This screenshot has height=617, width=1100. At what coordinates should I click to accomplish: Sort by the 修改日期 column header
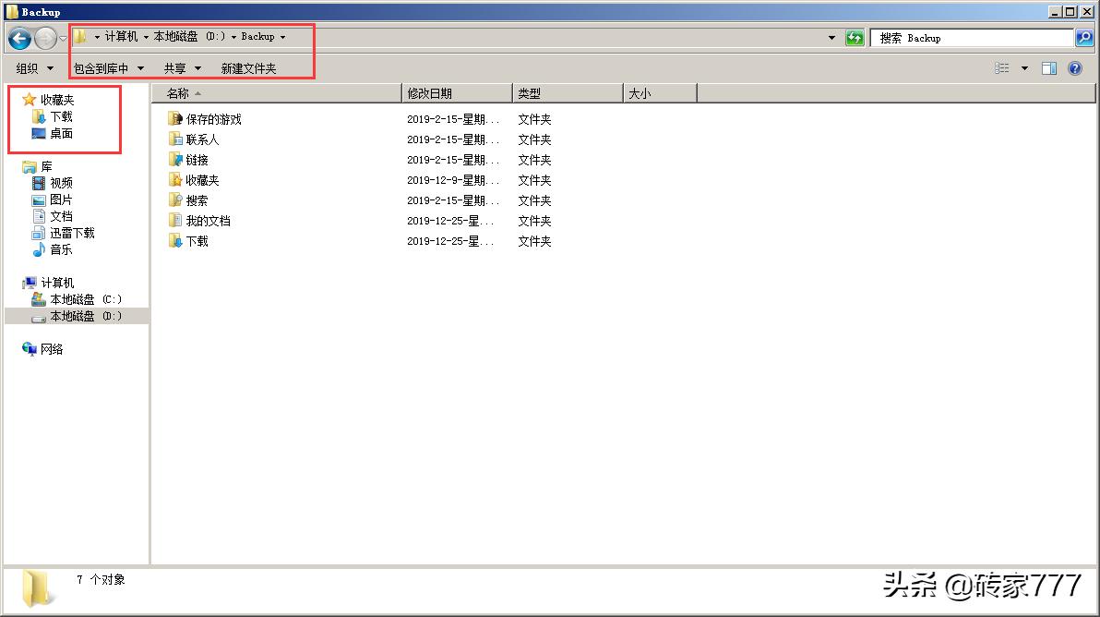458,93
